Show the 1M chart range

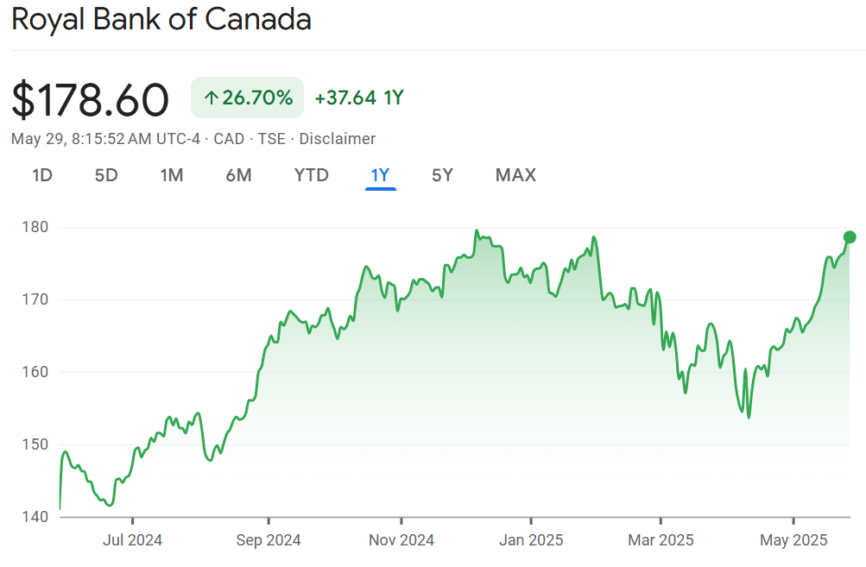(x=172, y=175)
